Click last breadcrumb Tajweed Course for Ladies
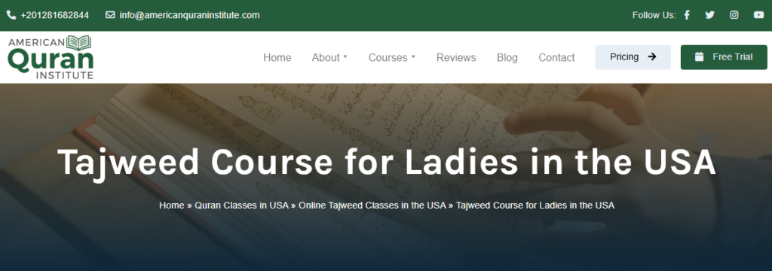Screen dimensions: 772x271 tap(535, 205)
